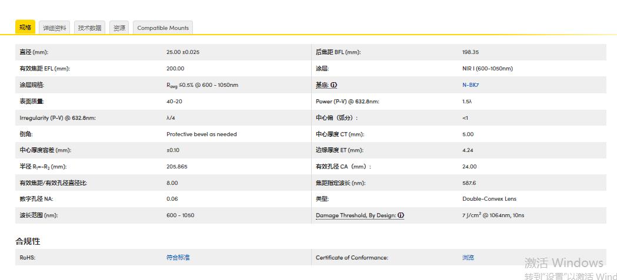
Task: Click the diameter value 25.00 ±0.025
Action: click(183, 52)
